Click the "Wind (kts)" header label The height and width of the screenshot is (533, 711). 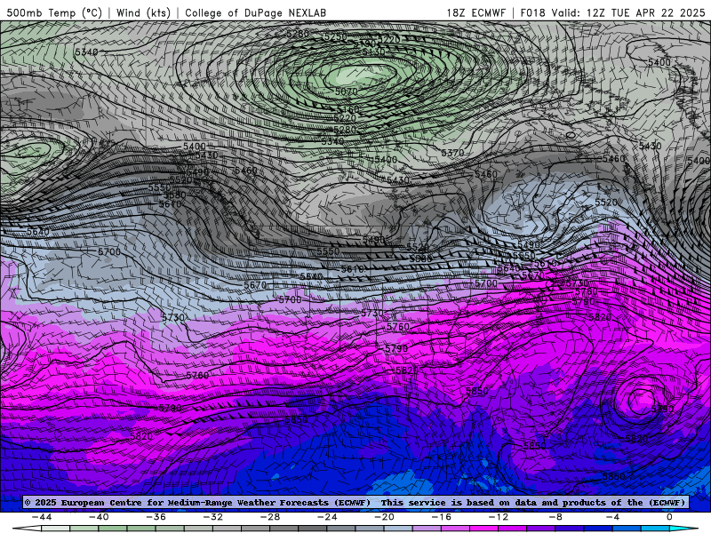pyautogui.click(x=143, y=12)
